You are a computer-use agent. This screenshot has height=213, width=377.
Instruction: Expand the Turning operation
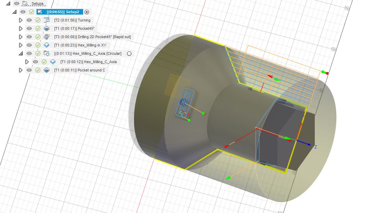point(21,20)
